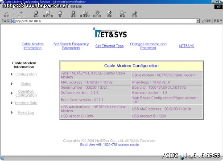Expand the Links toolbar chevron
Image resolution: width=223 pixels, height=161 pixels.
(x=221, y=20)
